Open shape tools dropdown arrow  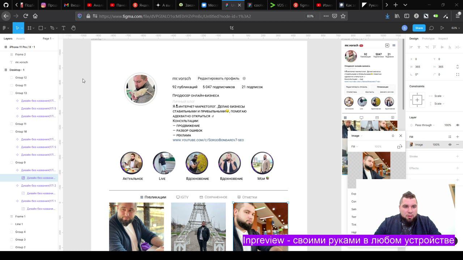[45, 28]
